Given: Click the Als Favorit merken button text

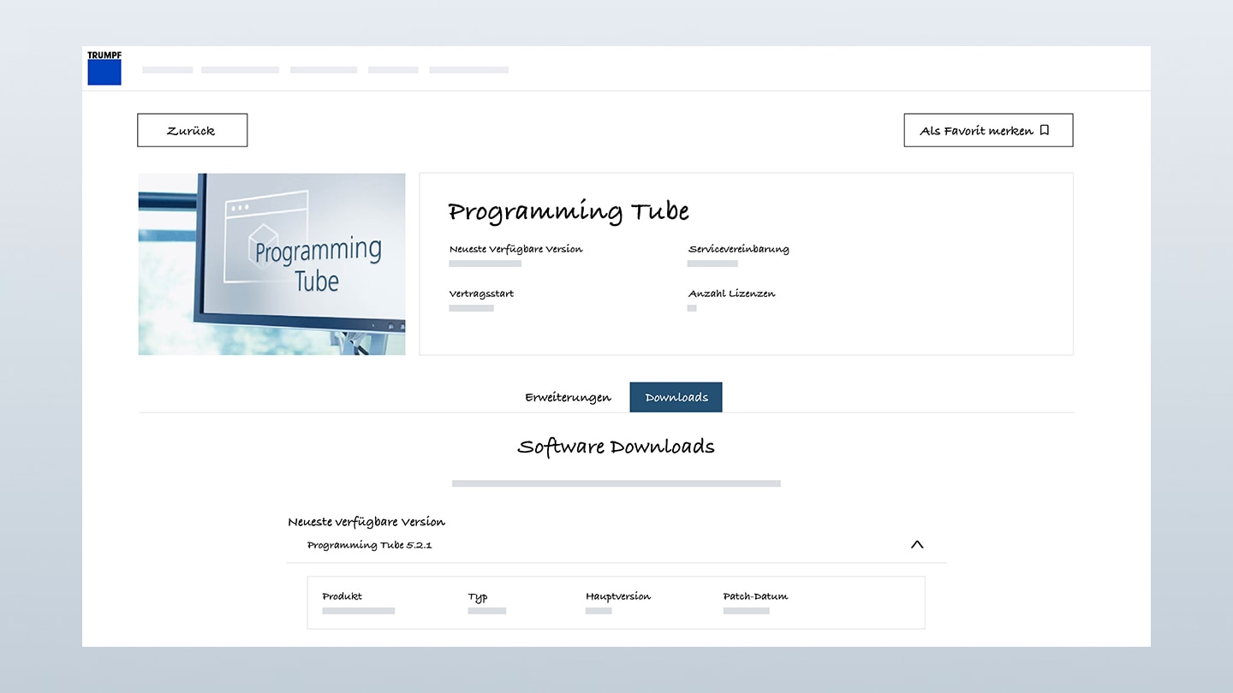Looking at the screenshot, I should (976, 131).
